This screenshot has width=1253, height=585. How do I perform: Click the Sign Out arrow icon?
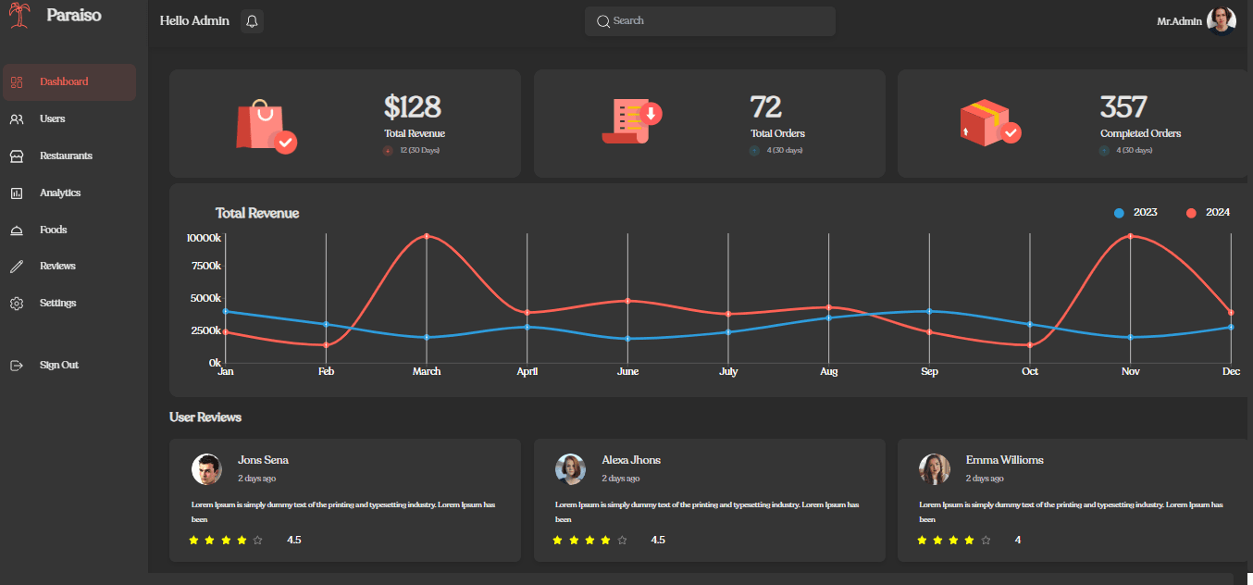pos(17,366)
